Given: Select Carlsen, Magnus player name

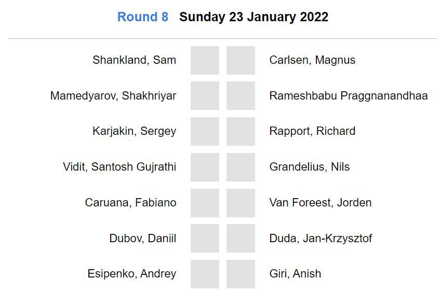Looking at the screenshot, I should click(312, 60).
